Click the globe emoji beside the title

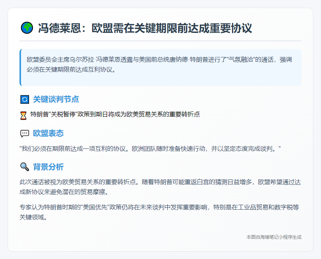click(x=27, y=28)
